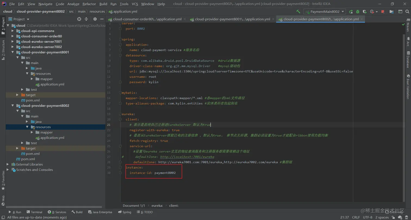The image size is (411, 220).
Task: Open the 6: TODO tool window
Action: 145,212
